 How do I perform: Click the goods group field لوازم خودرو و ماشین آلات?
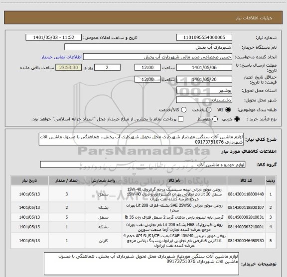coord(143,165)
